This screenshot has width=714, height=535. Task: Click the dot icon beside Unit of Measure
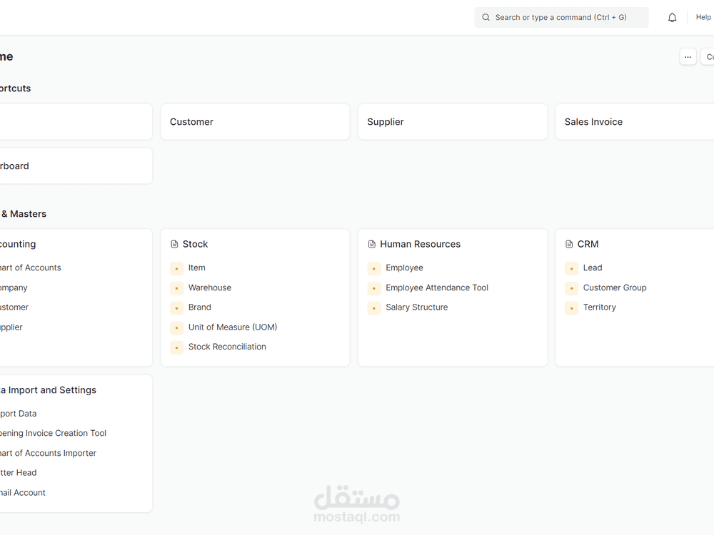tap(176, 327)
